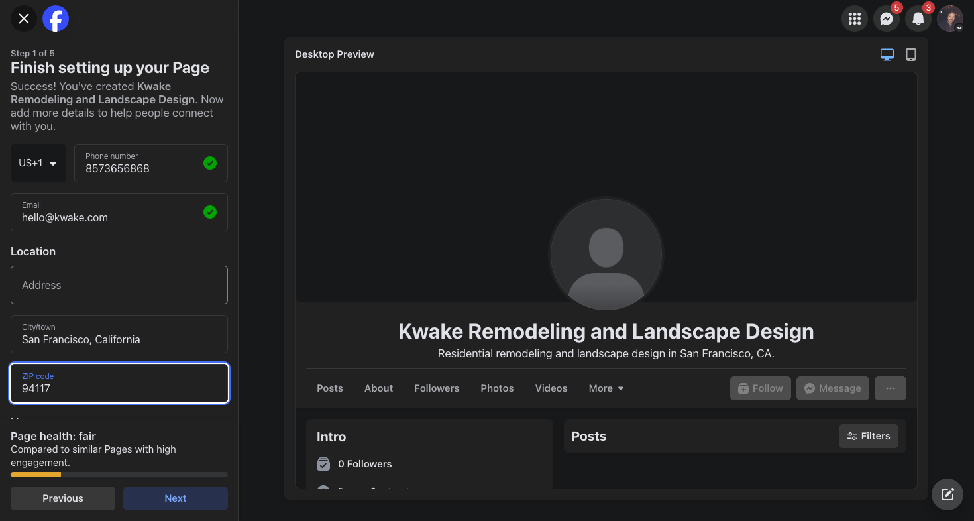Viewport: 974px width, 521px height.
Task: Open the Photos tab
Action: 498,388
